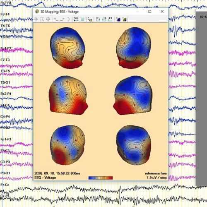Move map time one step left
This screenshot has width=207, height=207.
coord(98,19)
